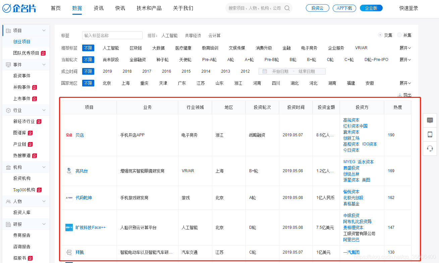Click the 导出 export download icon
439x263 pixels.
click(400, 94)
